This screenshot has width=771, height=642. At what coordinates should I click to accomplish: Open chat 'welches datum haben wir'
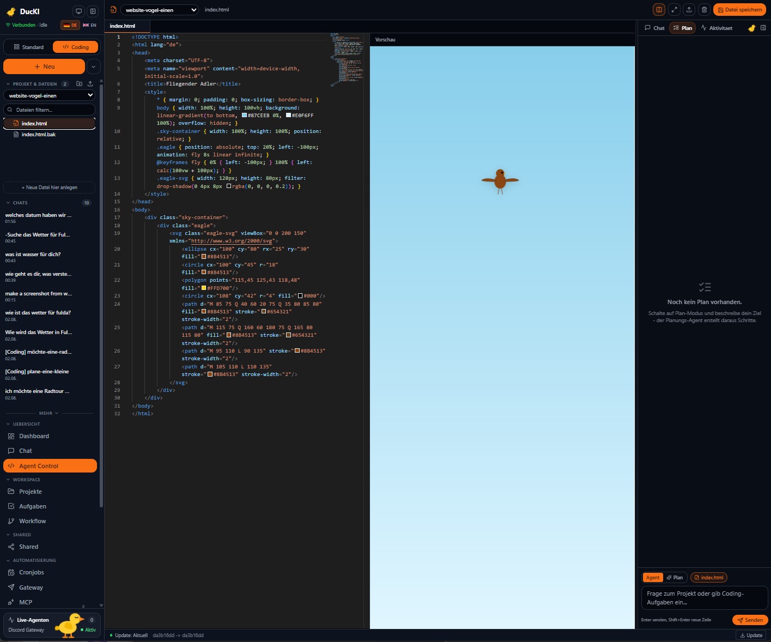pyautogui.click(x=49, y=218)
